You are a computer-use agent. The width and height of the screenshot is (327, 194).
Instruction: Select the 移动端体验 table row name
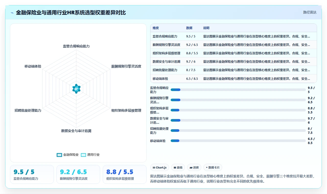pyautogui.click(x=160, y=79)
